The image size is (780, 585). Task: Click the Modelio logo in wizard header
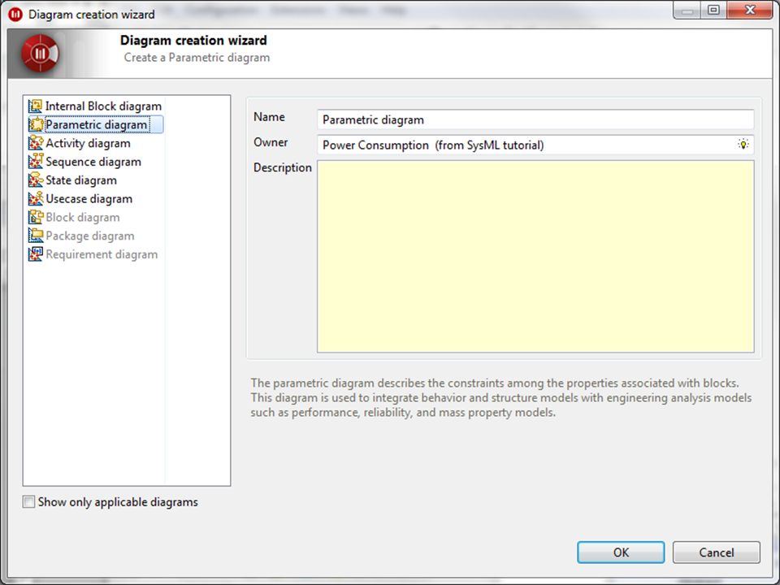coord(40,54)
